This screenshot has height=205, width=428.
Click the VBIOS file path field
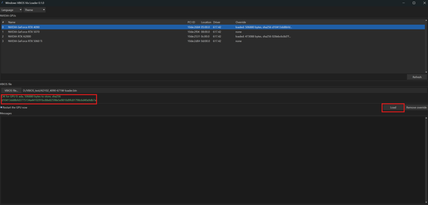(224, 90)
